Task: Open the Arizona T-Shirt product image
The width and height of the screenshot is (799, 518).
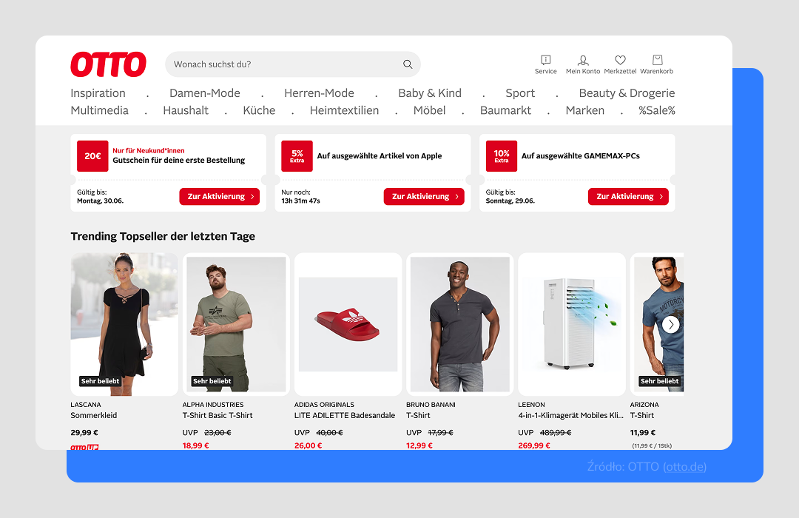Action: click(657, 324)
